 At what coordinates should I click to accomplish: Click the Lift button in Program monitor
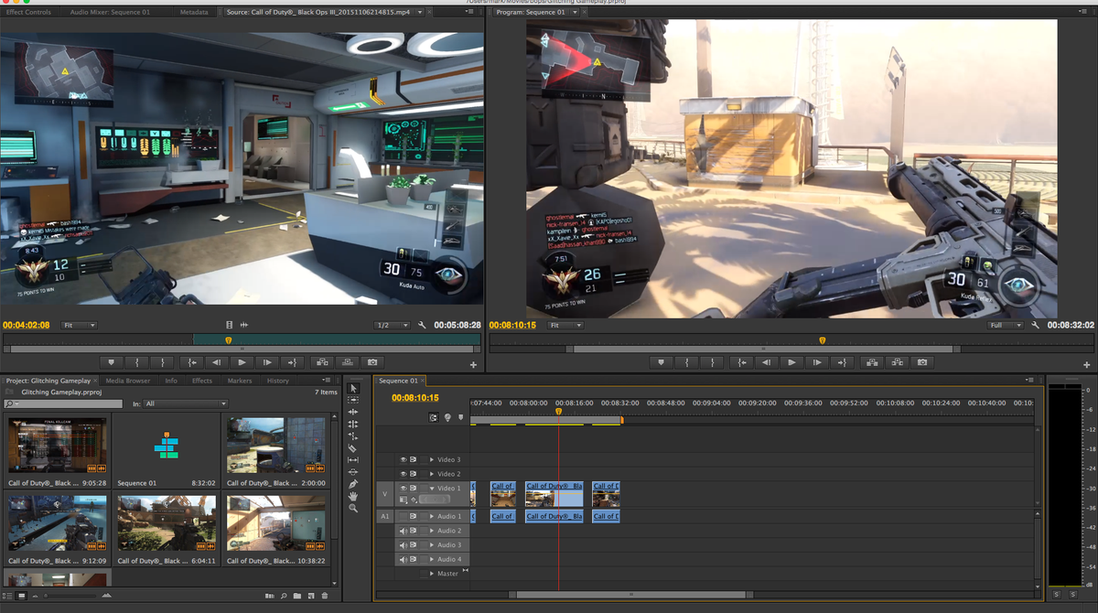point(870,362)
